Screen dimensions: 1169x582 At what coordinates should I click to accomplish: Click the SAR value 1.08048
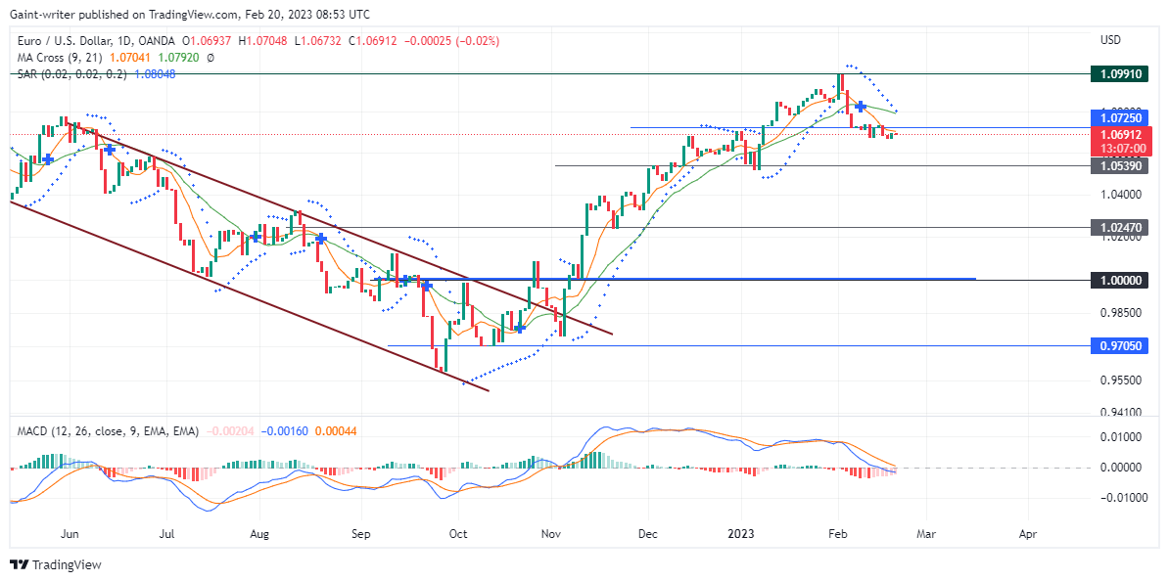tap(155, 74)
